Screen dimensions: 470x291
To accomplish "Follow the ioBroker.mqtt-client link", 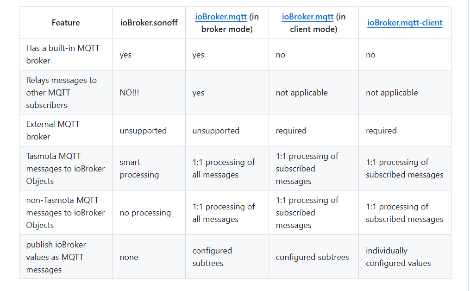I will (x=405, y=23).
